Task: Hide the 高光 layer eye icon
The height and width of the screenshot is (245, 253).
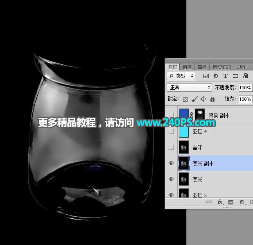Action: pyautogui.click(x=171, y=179)
